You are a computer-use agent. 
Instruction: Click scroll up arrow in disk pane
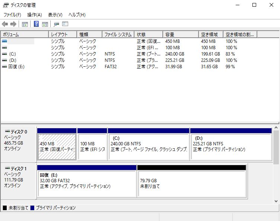(x=276, y=128)
